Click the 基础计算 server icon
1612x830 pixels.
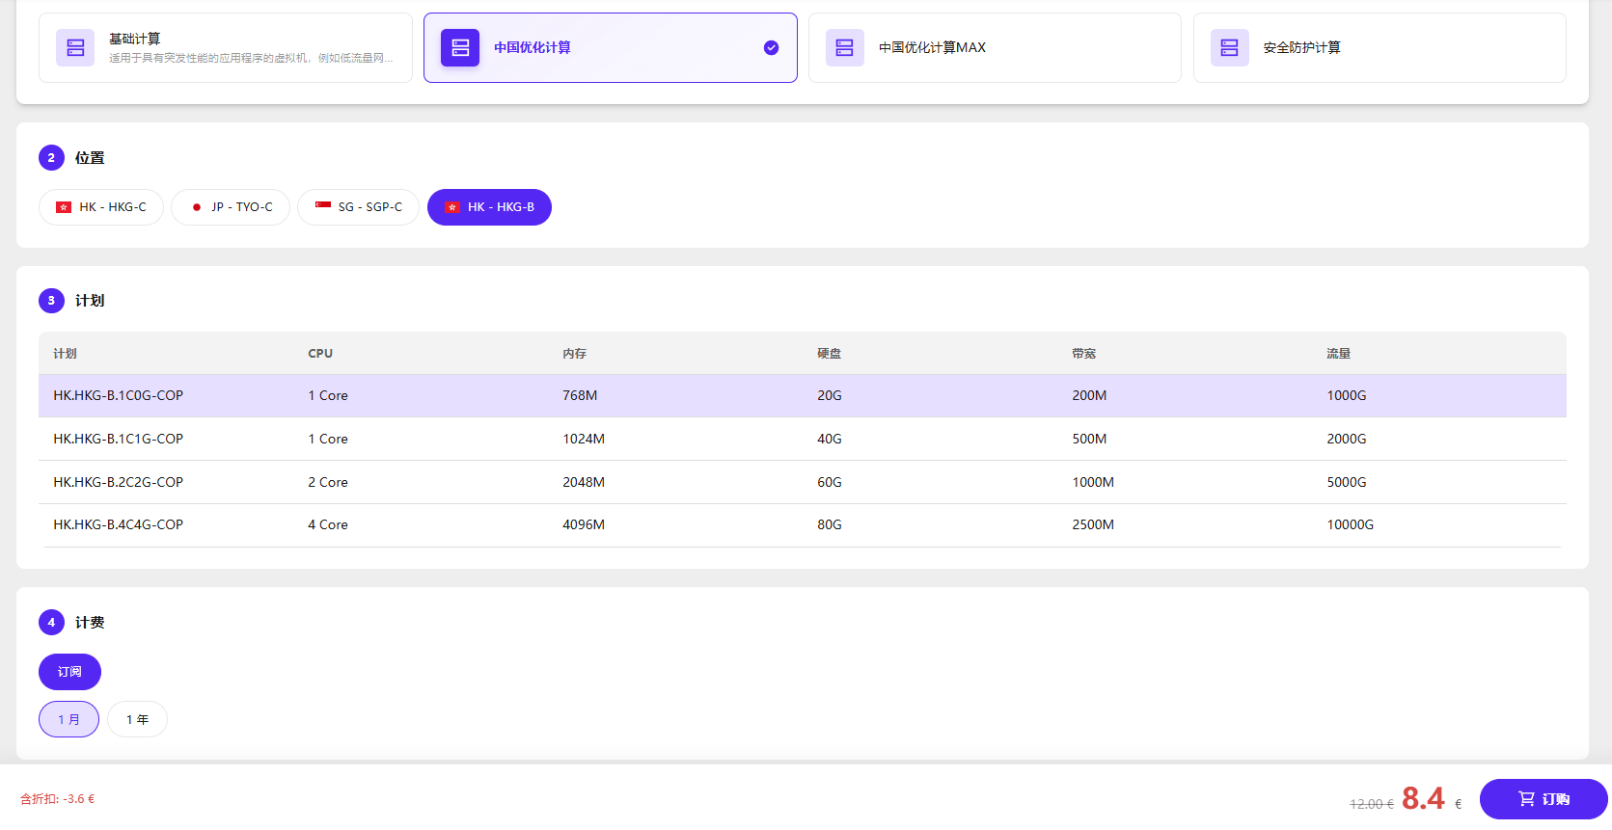click(x=75, y=47)
